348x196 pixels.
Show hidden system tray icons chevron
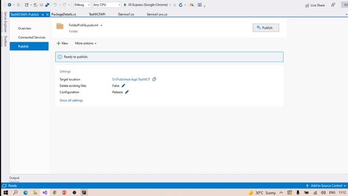281,193
